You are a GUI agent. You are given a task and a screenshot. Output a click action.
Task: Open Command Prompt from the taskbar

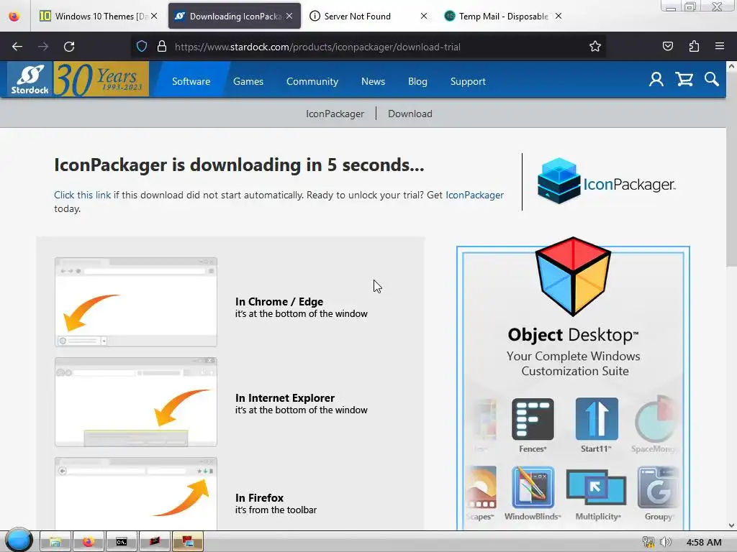click(x=122, y=542)
